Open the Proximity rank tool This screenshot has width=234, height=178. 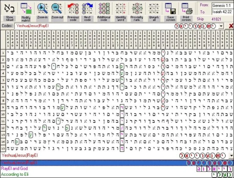[137, 8]
